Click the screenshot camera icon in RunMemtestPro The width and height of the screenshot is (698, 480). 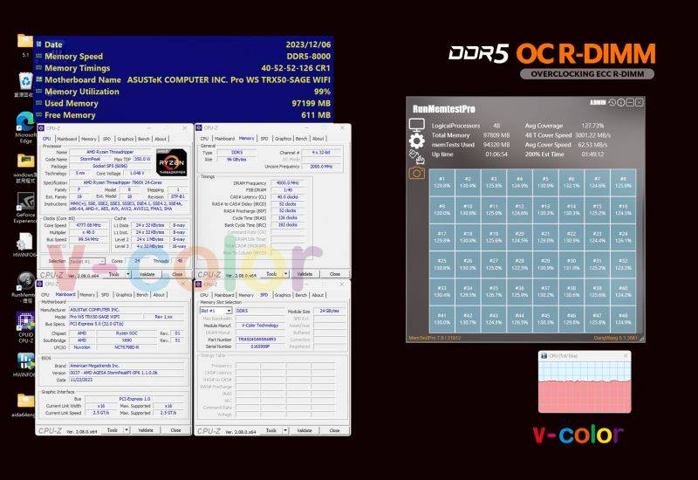pos(416,173)
